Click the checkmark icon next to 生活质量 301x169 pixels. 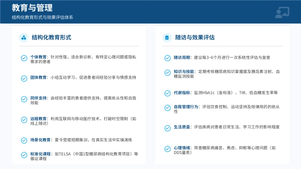coord(168,128)
